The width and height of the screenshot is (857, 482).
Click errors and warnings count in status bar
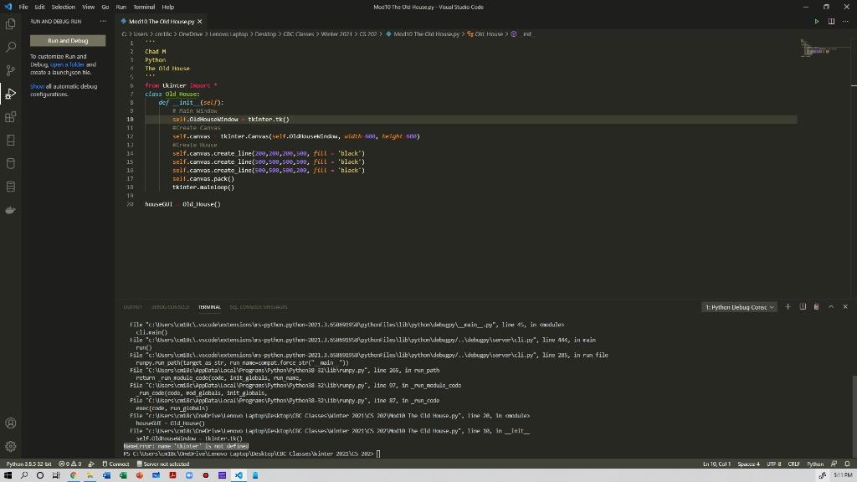70,464
